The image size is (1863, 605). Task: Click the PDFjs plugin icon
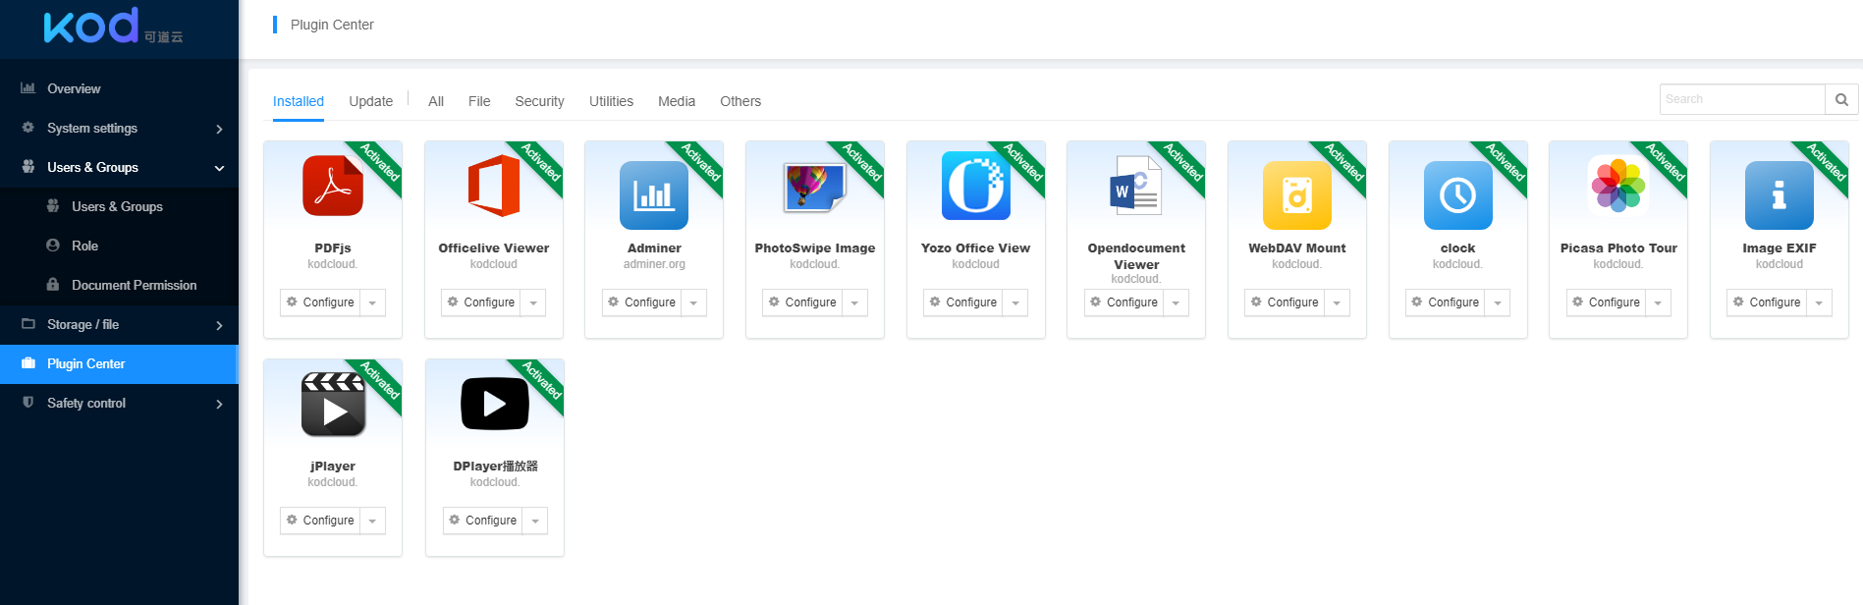click(x=333, y=187)
